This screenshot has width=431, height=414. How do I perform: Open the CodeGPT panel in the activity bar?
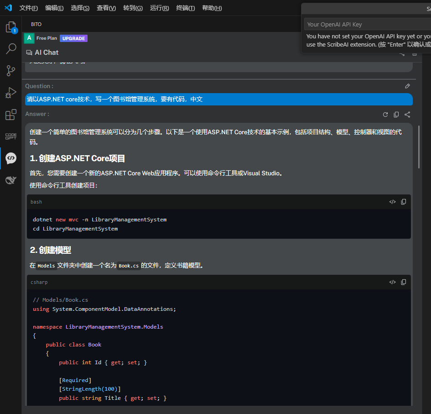[x=11, y=136]
